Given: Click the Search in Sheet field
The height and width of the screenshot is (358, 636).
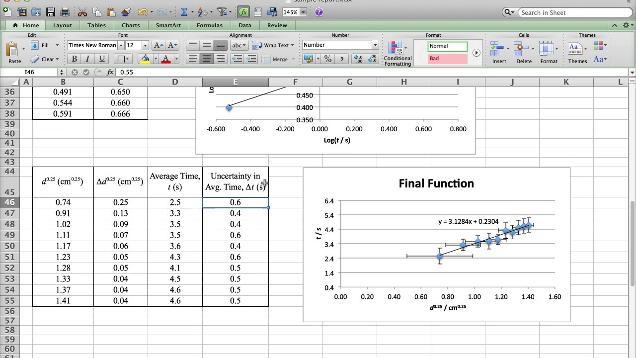Looking at the screenshot, I should (x=575, y=12).
